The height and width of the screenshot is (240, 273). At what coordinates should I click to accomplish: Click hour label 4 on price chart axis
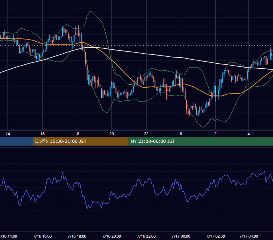click(x=249, y=134)
